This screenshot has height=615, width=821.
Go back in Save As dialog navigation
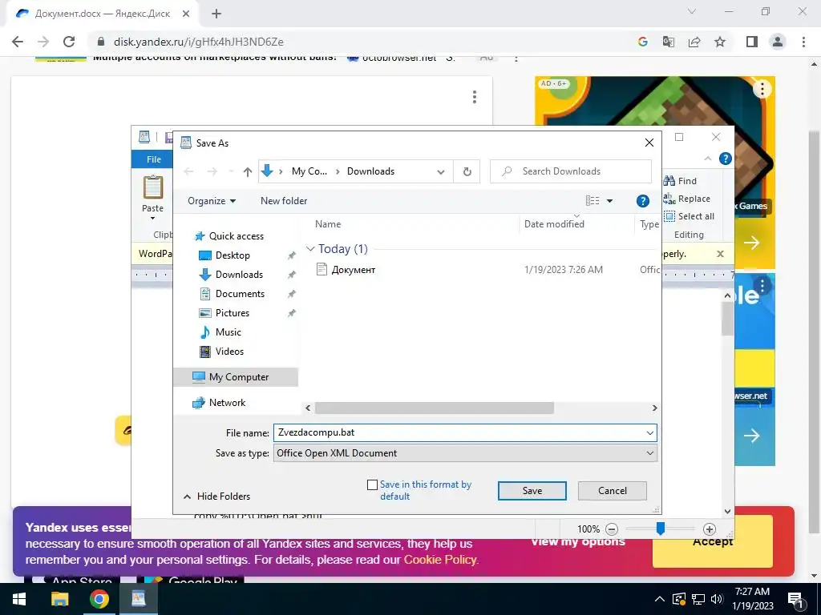(189, 171)
